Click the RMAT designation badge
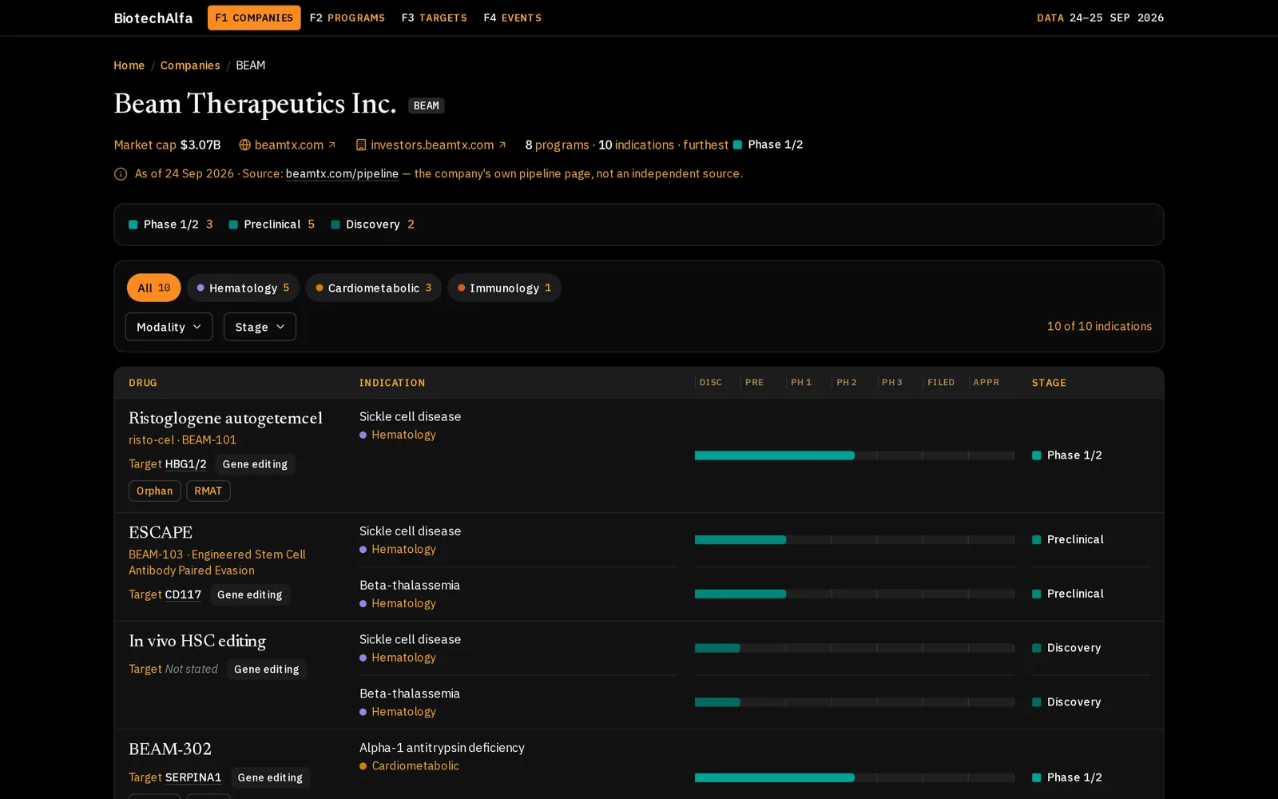1278x799 pixels. pos(208,491)
